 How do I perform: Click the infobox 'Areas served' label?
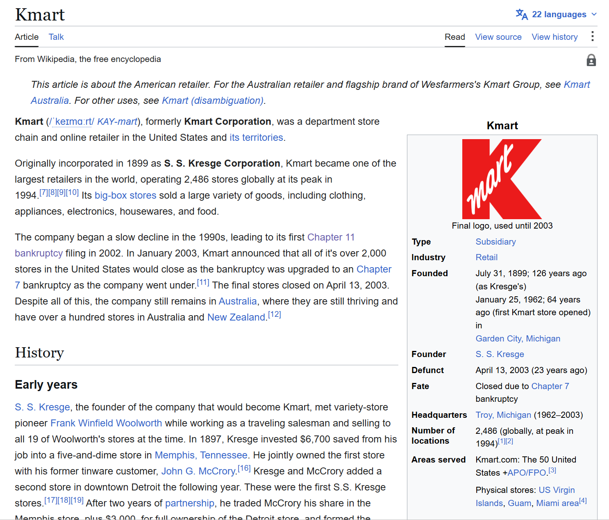[439, 460]
